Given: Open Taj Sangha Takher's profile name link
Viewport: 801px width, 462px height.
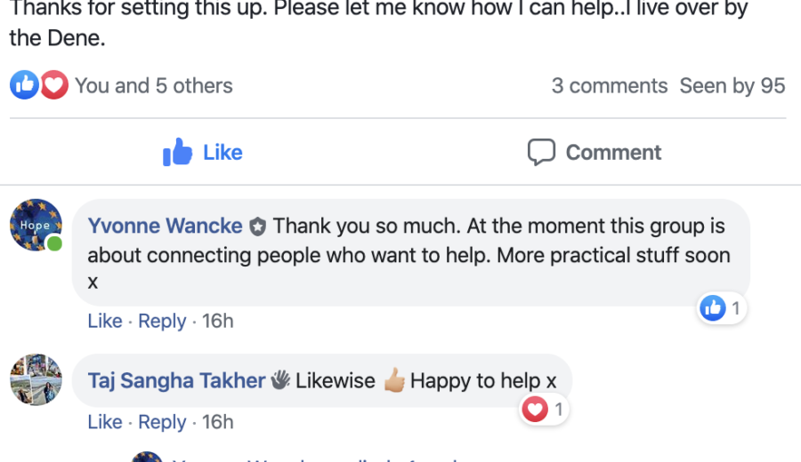Looking at the screenshot, I should pos(176,381).
